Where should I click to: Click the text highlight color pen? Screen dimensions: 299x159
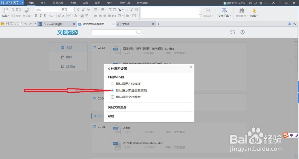click(69, 16)
